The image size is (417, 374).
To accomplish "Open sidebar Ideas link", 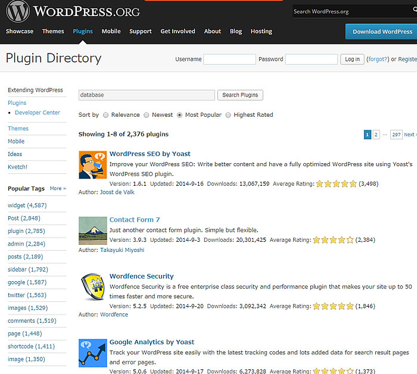I will point(15,154).
